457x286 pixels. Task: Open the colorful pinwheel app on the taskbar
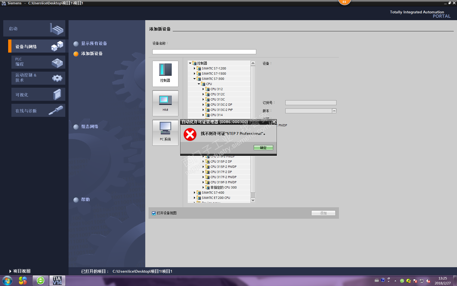click(23, 281)
